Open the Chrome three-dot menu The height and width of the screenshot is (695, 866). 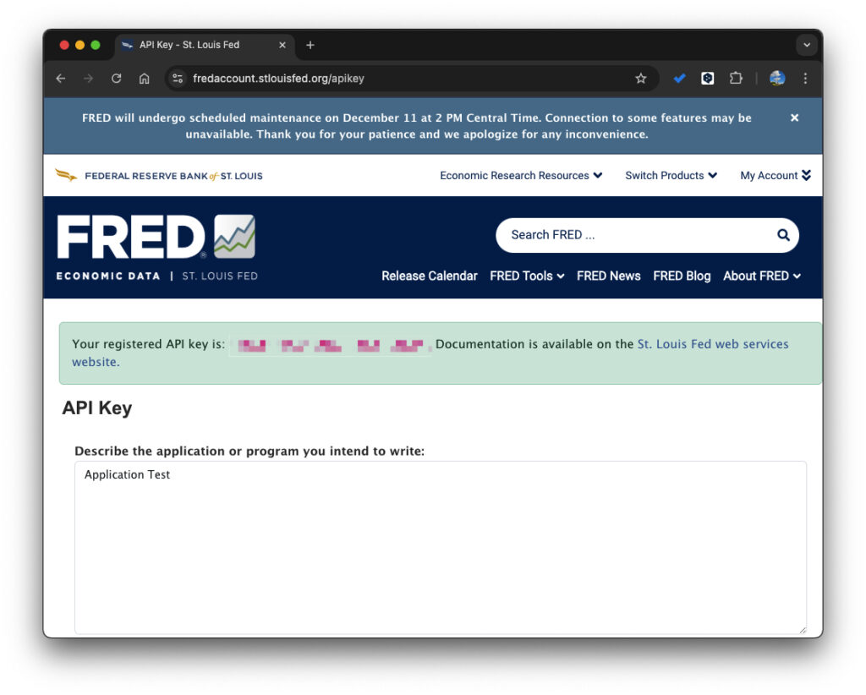click(805, 79)
